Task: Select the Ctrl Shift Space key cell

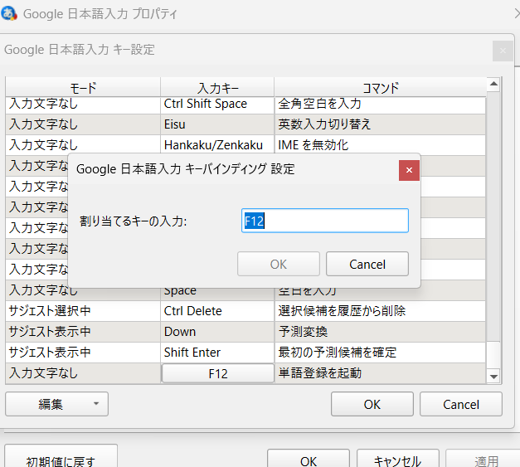Action: [217, 105]
